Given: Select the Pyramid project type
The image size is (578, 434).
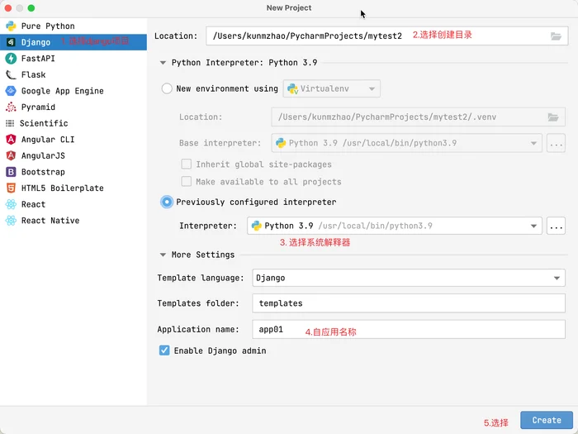Looking at the screenshot, I should click(x=73, y=107).
